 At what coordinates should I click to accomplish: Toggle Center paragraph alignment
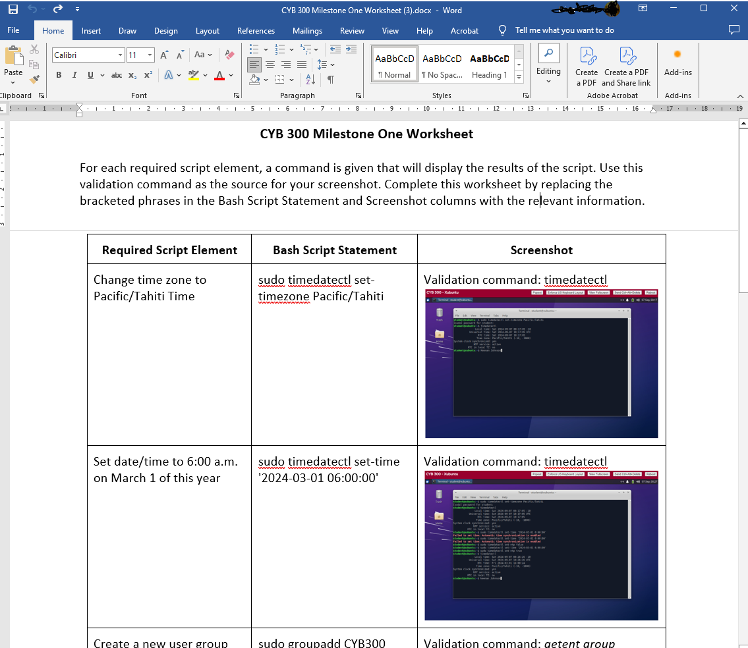pyautogui.click(x=270, y=65)
